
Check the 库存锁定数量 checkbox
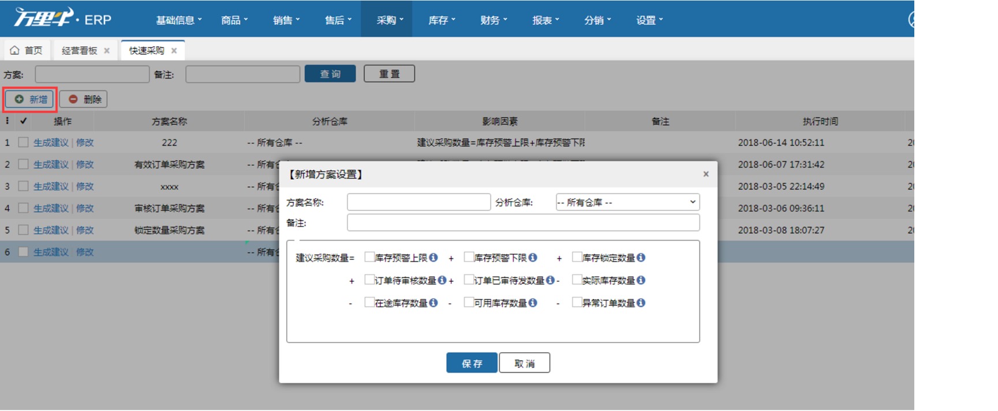point(577,257)
